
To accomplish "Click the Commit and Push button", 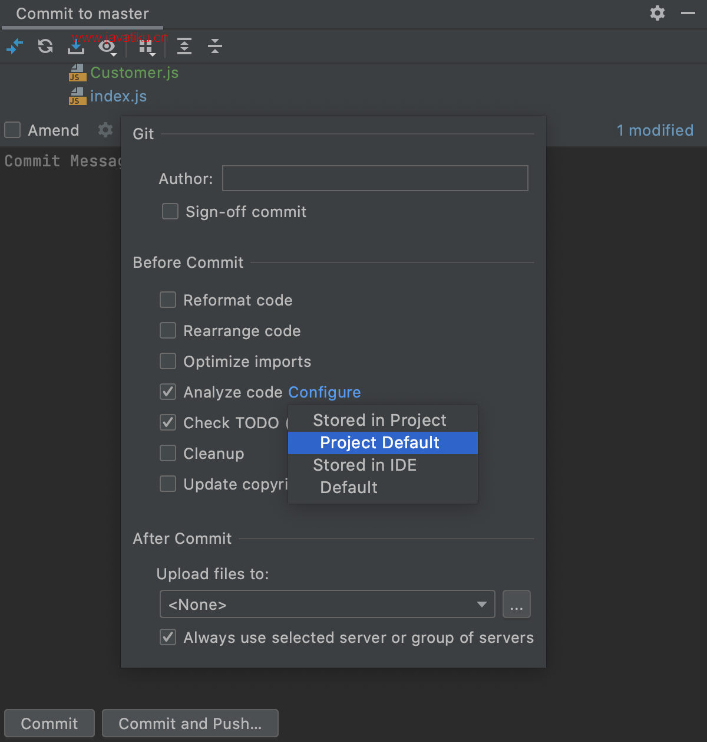I will tap(190, 723).
